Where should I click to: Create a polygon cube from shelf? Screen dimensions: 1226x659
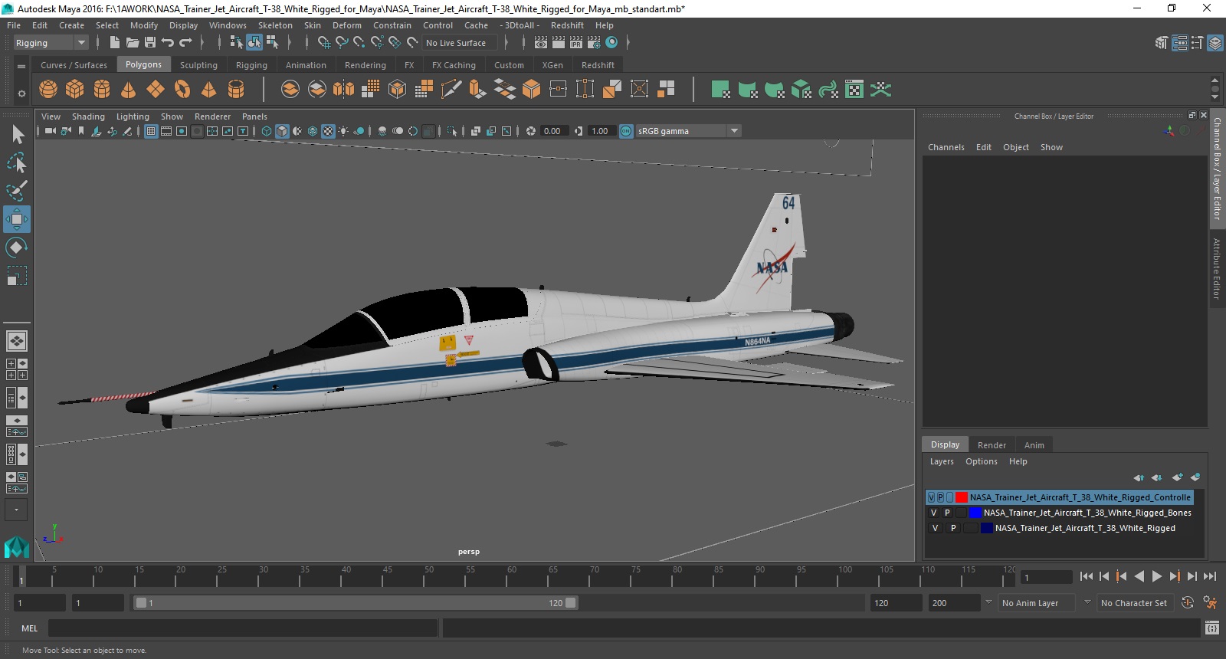pyautogui.click(x=75, y=90)
